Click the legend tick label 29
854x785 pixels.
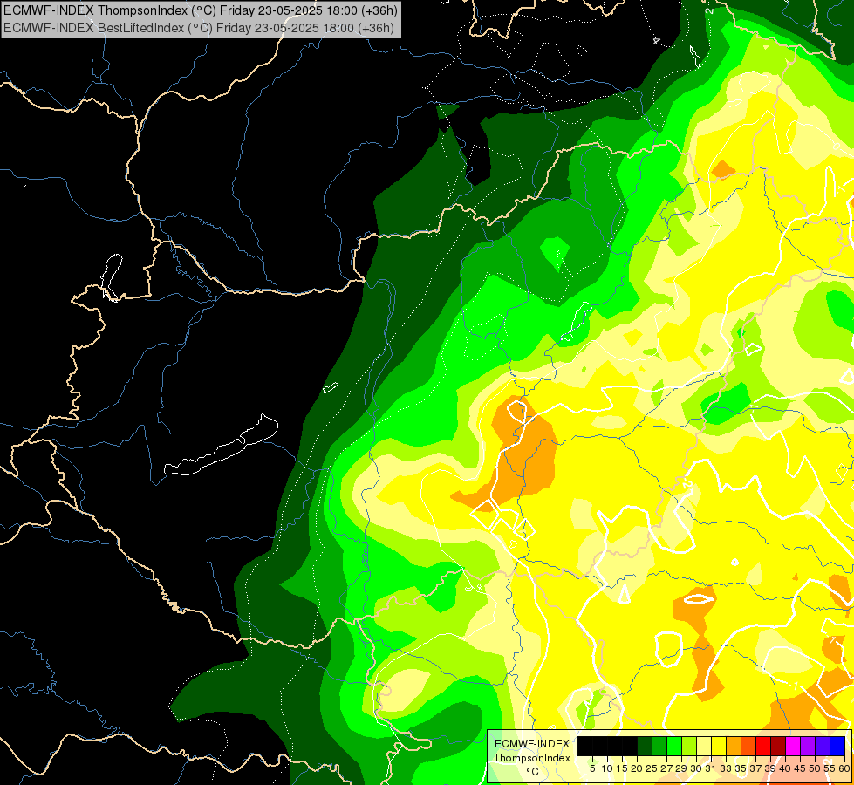pos(681,768)
